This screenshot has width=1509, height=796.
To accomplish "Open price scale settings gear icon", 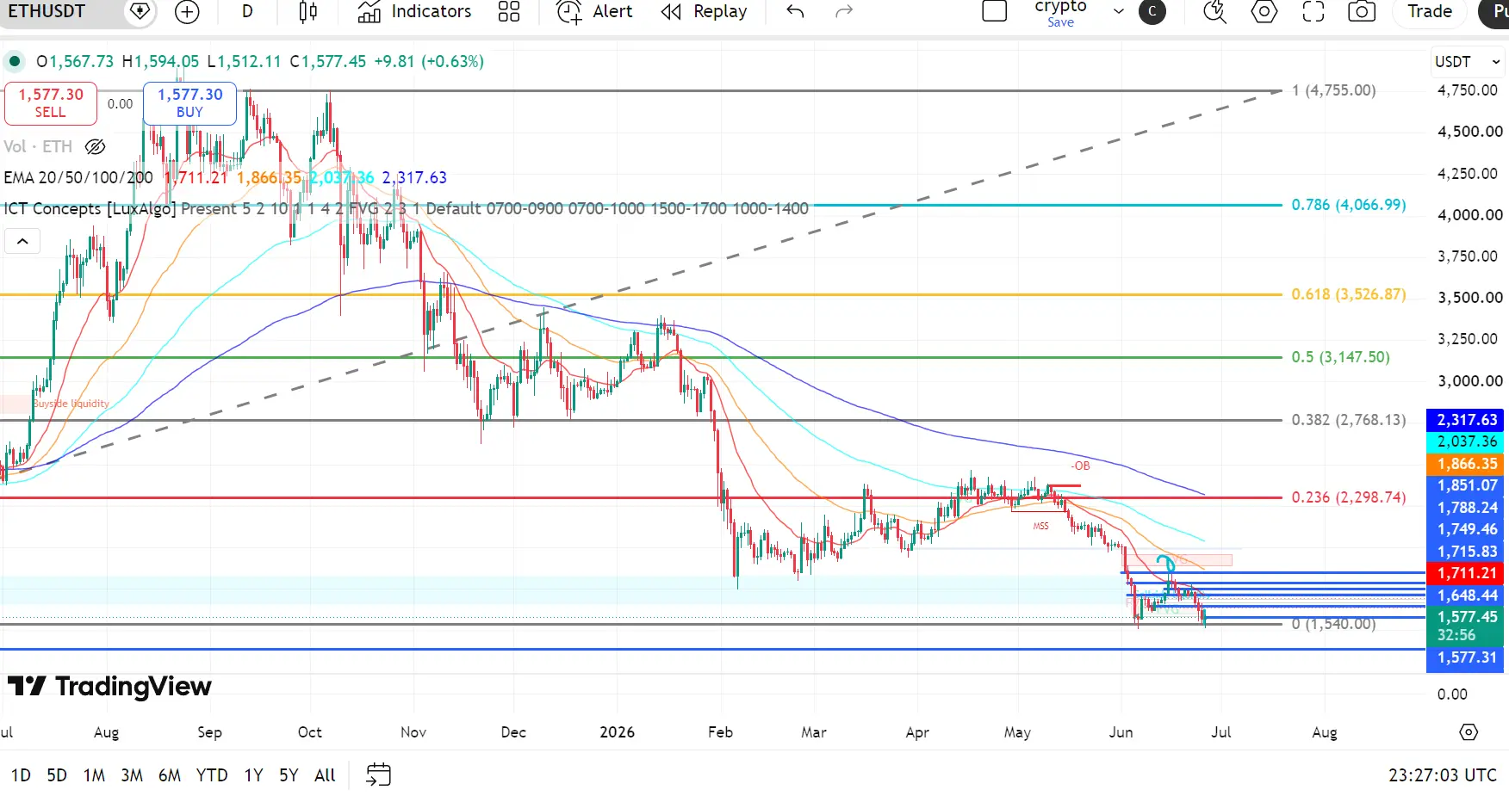I will click(x=1469, y=732).
